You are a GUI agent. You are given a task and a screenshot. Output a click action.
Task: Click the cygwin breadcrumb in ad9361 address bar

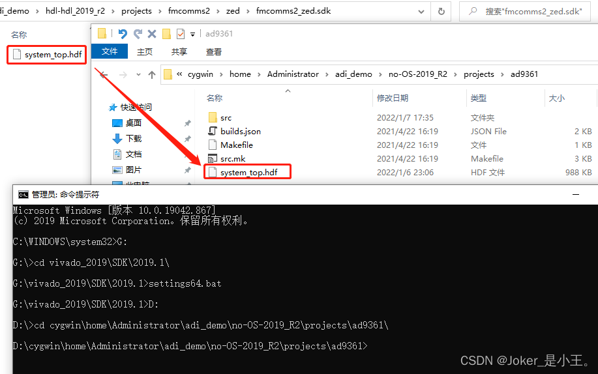[200, 74]
